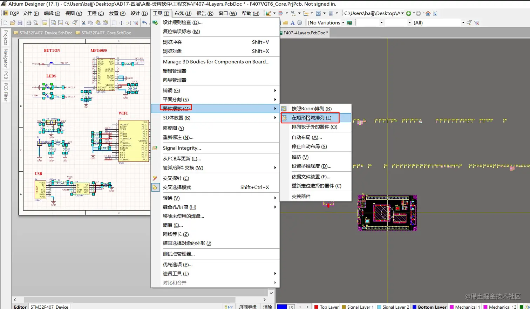The width and height of the screenshot is (530, 309).
Task: Click the Align objects toolbar icon
Action: point(280,13)
